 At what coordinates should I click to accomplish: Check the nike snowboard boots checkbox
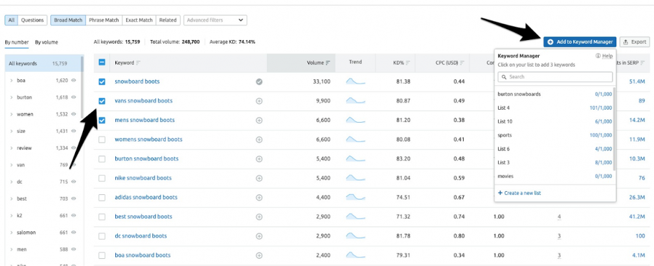point(102,178)
